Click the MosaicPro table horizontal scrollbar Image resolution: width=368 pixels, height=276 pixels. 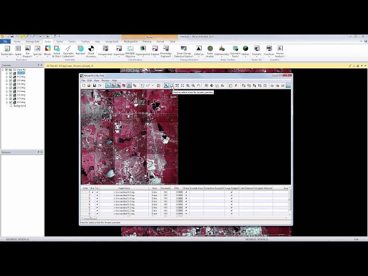(x=185, y=218)
